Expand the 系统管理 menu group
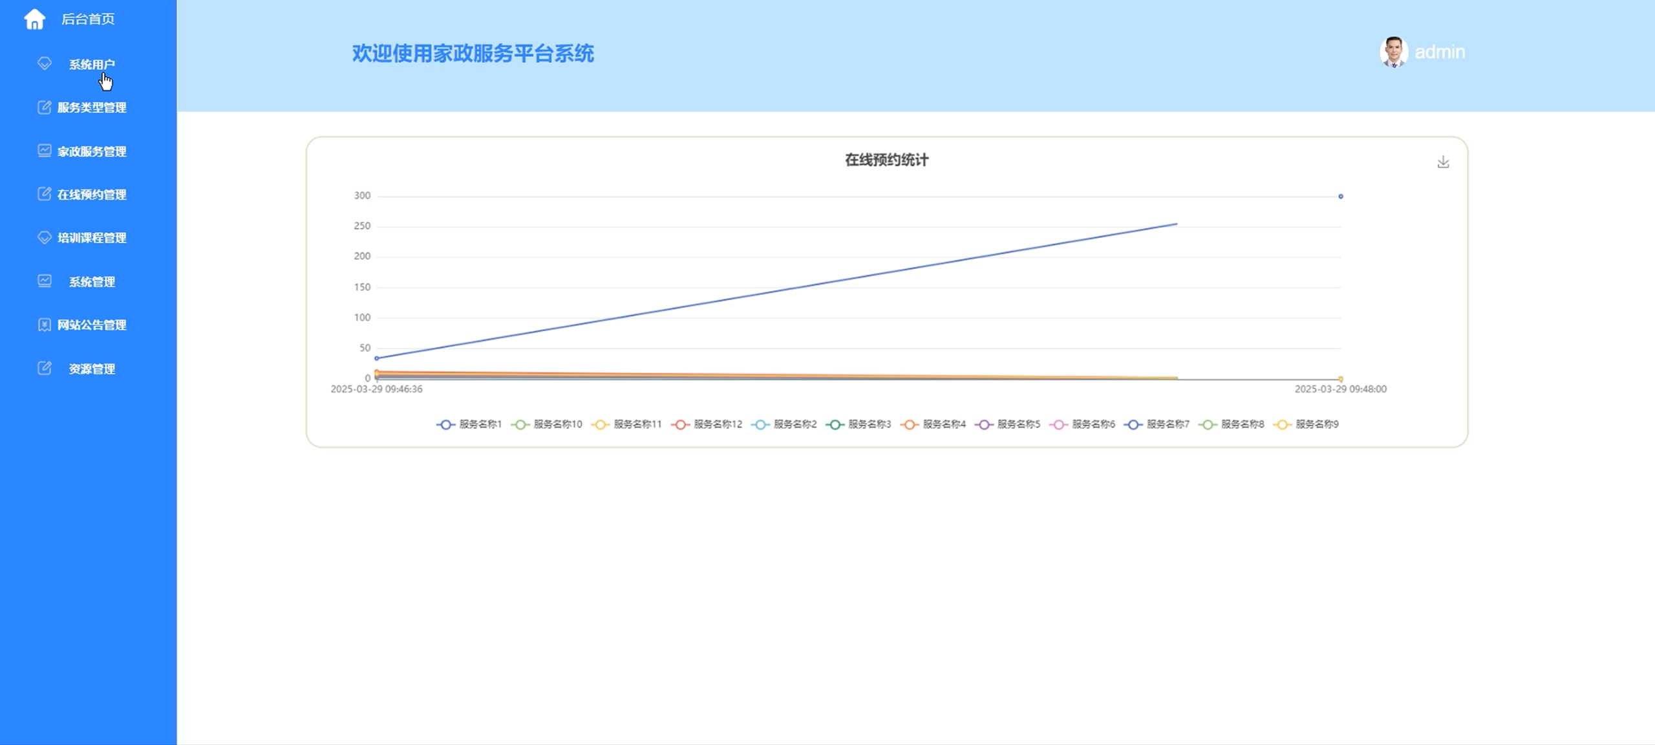This screenshot has width=1655, height=745. point(92,281)
